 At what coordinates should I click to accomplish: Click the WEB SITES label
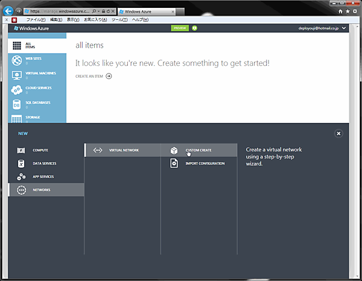tap(33, 58)
